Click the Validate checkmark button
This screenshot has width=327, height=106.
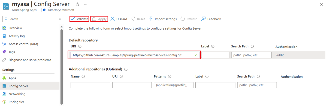tap(79, 19)
